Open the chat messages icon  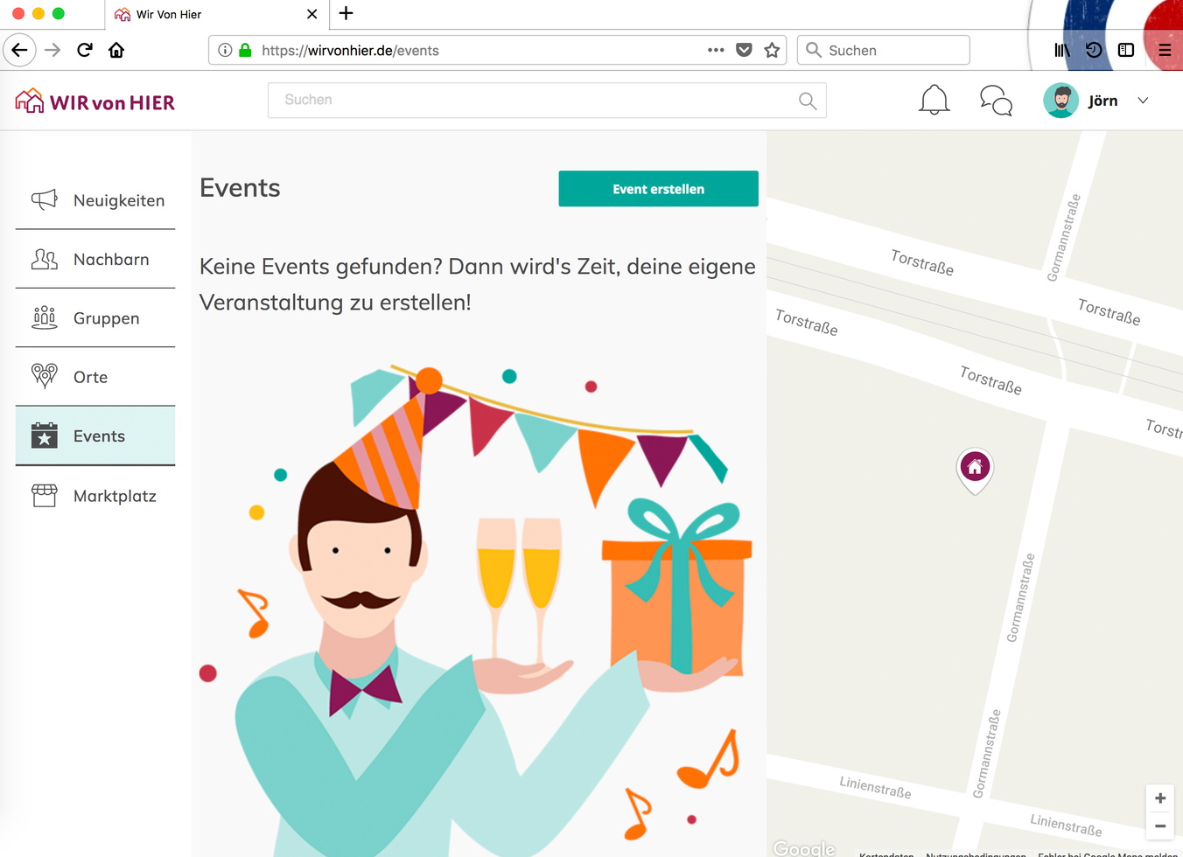coord(996,101)
